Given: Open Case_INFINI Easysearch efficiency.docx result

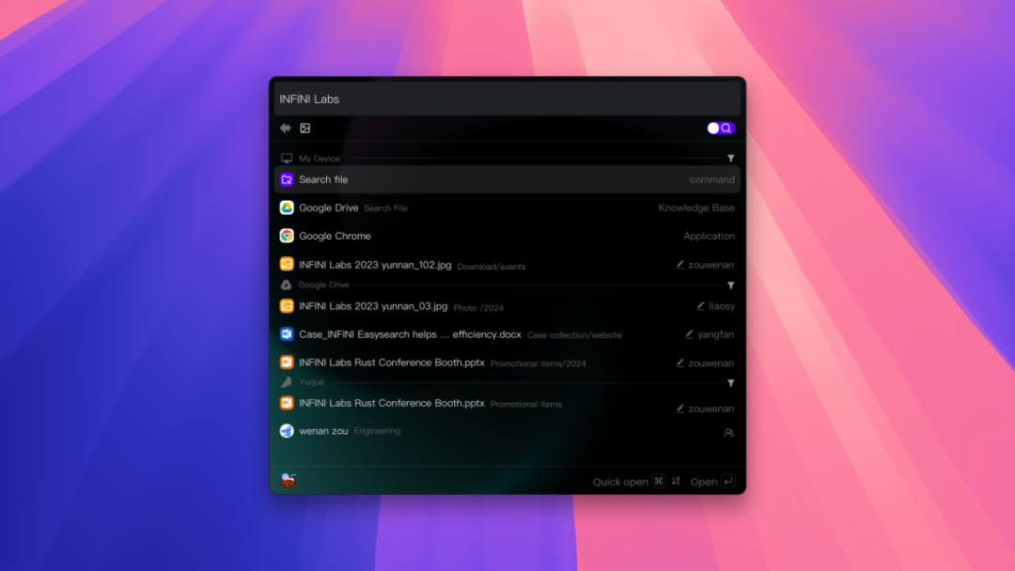Looking at the screenshot, I should [507, 334].
